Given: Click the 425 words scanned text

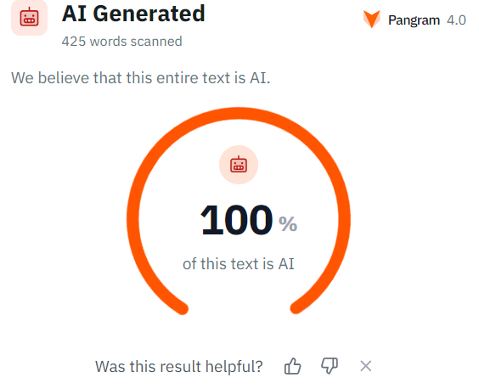Looking at the screenshot, I should 122,42.
